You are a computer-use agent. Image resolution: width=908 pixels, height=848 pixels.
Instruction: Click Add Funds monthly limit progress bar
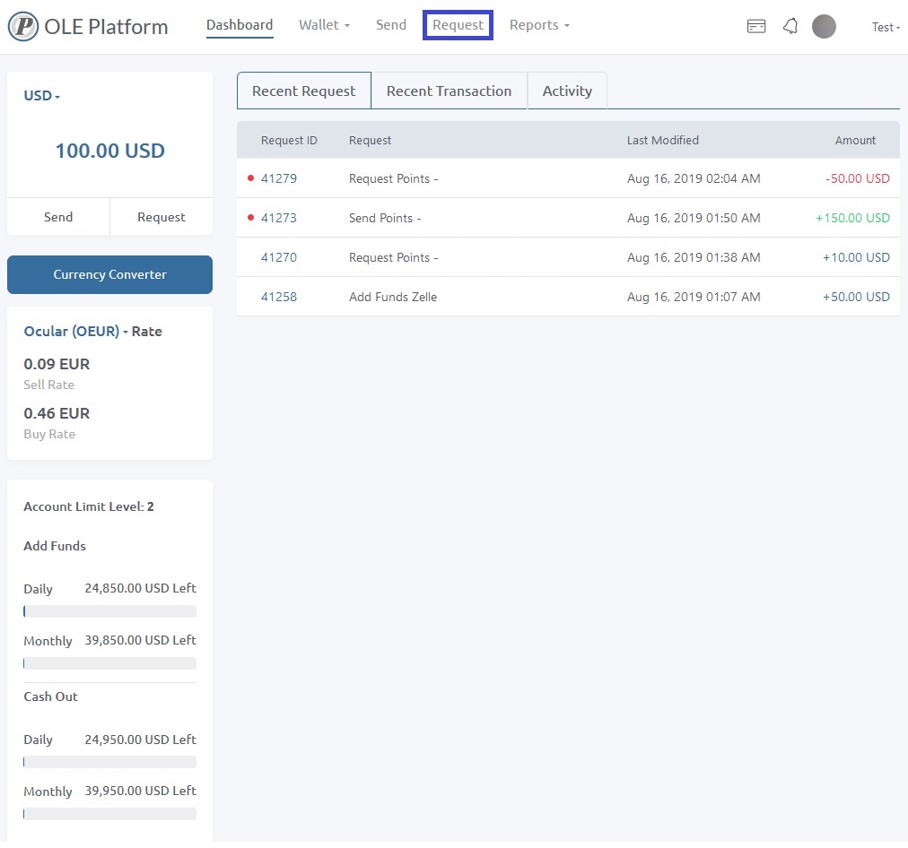[x=110, y=663]
